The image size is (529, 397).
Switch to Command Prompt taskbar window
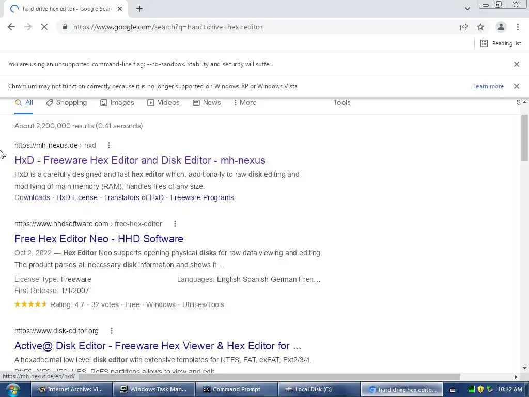(237, 390)
